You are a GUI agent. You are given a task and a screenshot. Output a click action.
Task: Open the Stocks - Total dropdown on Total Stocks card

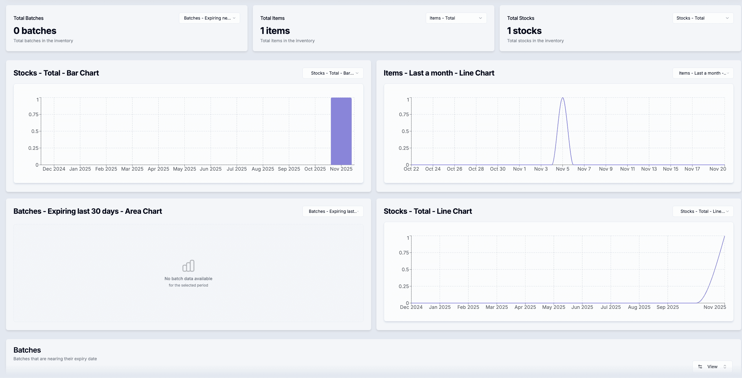click(x=703, y=18)
